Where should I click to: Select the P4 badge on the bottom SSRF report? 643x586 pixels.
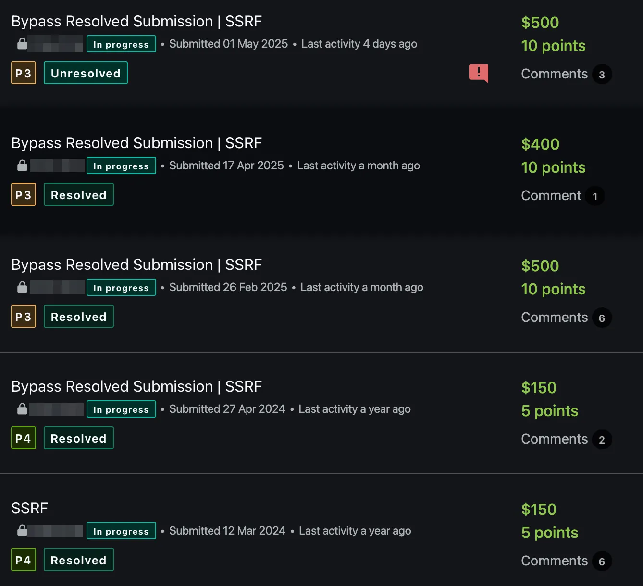tap(23, 560)
